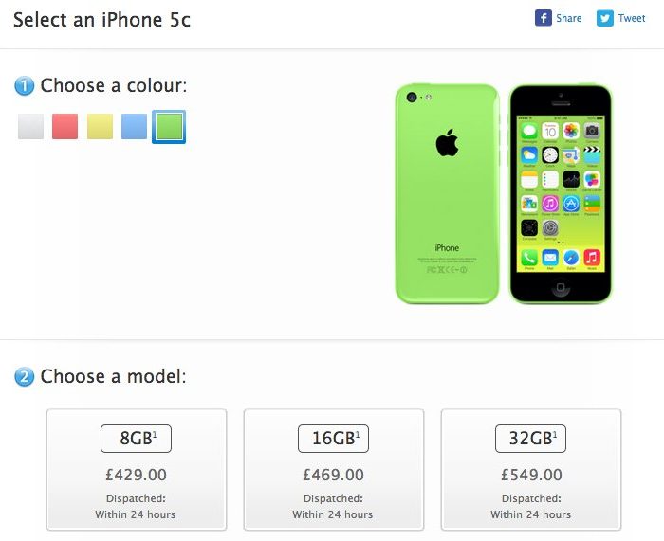664x541 pixels.
Task: Click the Apple logo on phone back
Action: coord(447,142)
